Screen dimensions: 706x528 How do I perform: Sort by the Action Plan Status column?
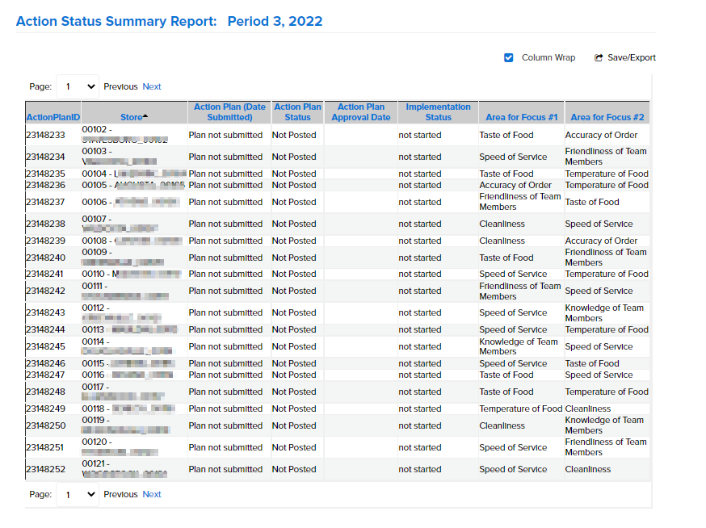(x=297, y=111)
